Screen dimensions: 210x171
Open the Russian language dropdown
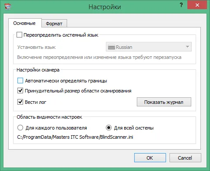pos(149,47)
